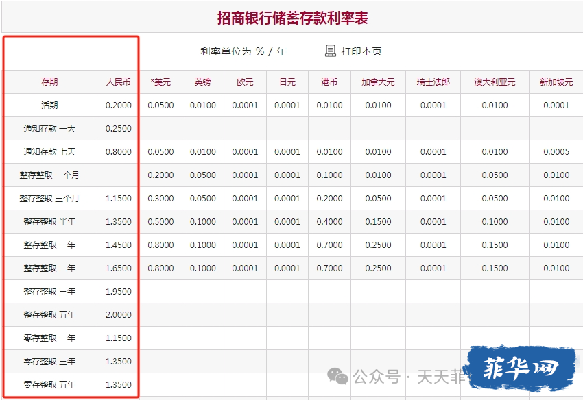Click the 整存整取 三年 row label

tap(49, 292)
